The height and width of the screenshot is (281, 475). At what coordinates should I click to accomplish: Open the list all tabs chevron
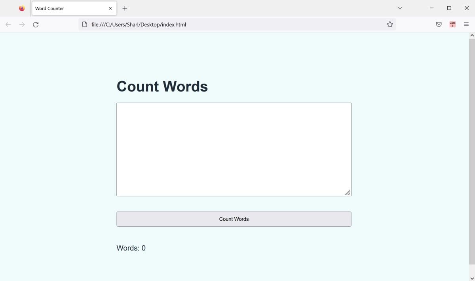click(x=400, y=8)
